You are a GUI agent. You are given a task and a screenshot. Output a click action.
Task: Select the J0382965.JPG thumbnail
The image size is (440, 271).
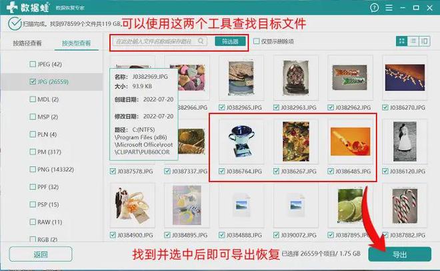click(241, 78)
